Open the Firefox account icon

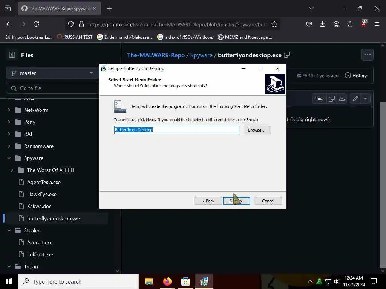tap(336, 24)
